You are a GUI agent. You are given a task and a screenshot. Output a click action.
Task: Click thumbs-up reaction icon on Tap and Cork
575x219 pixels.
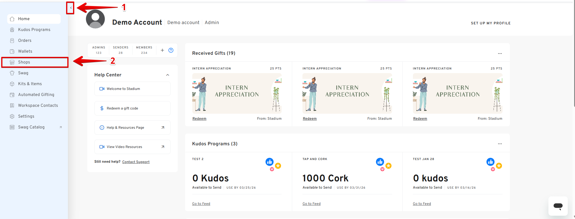(x=380, y=162)
